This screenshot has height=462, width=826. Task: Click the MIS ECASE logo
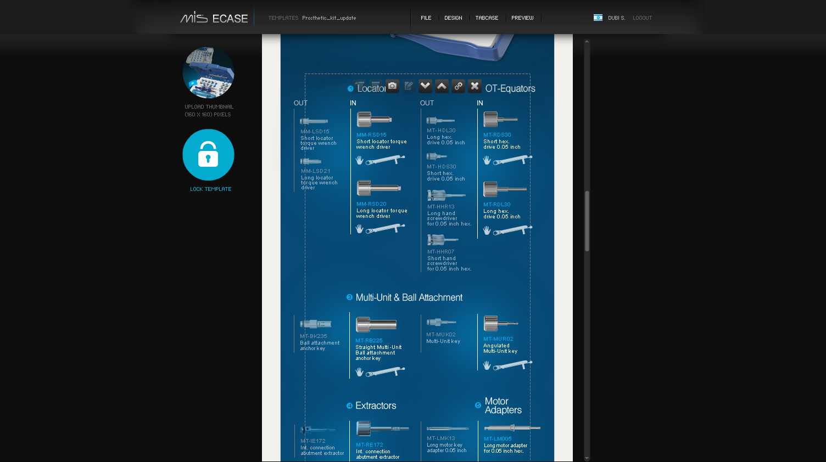(214, 18)
